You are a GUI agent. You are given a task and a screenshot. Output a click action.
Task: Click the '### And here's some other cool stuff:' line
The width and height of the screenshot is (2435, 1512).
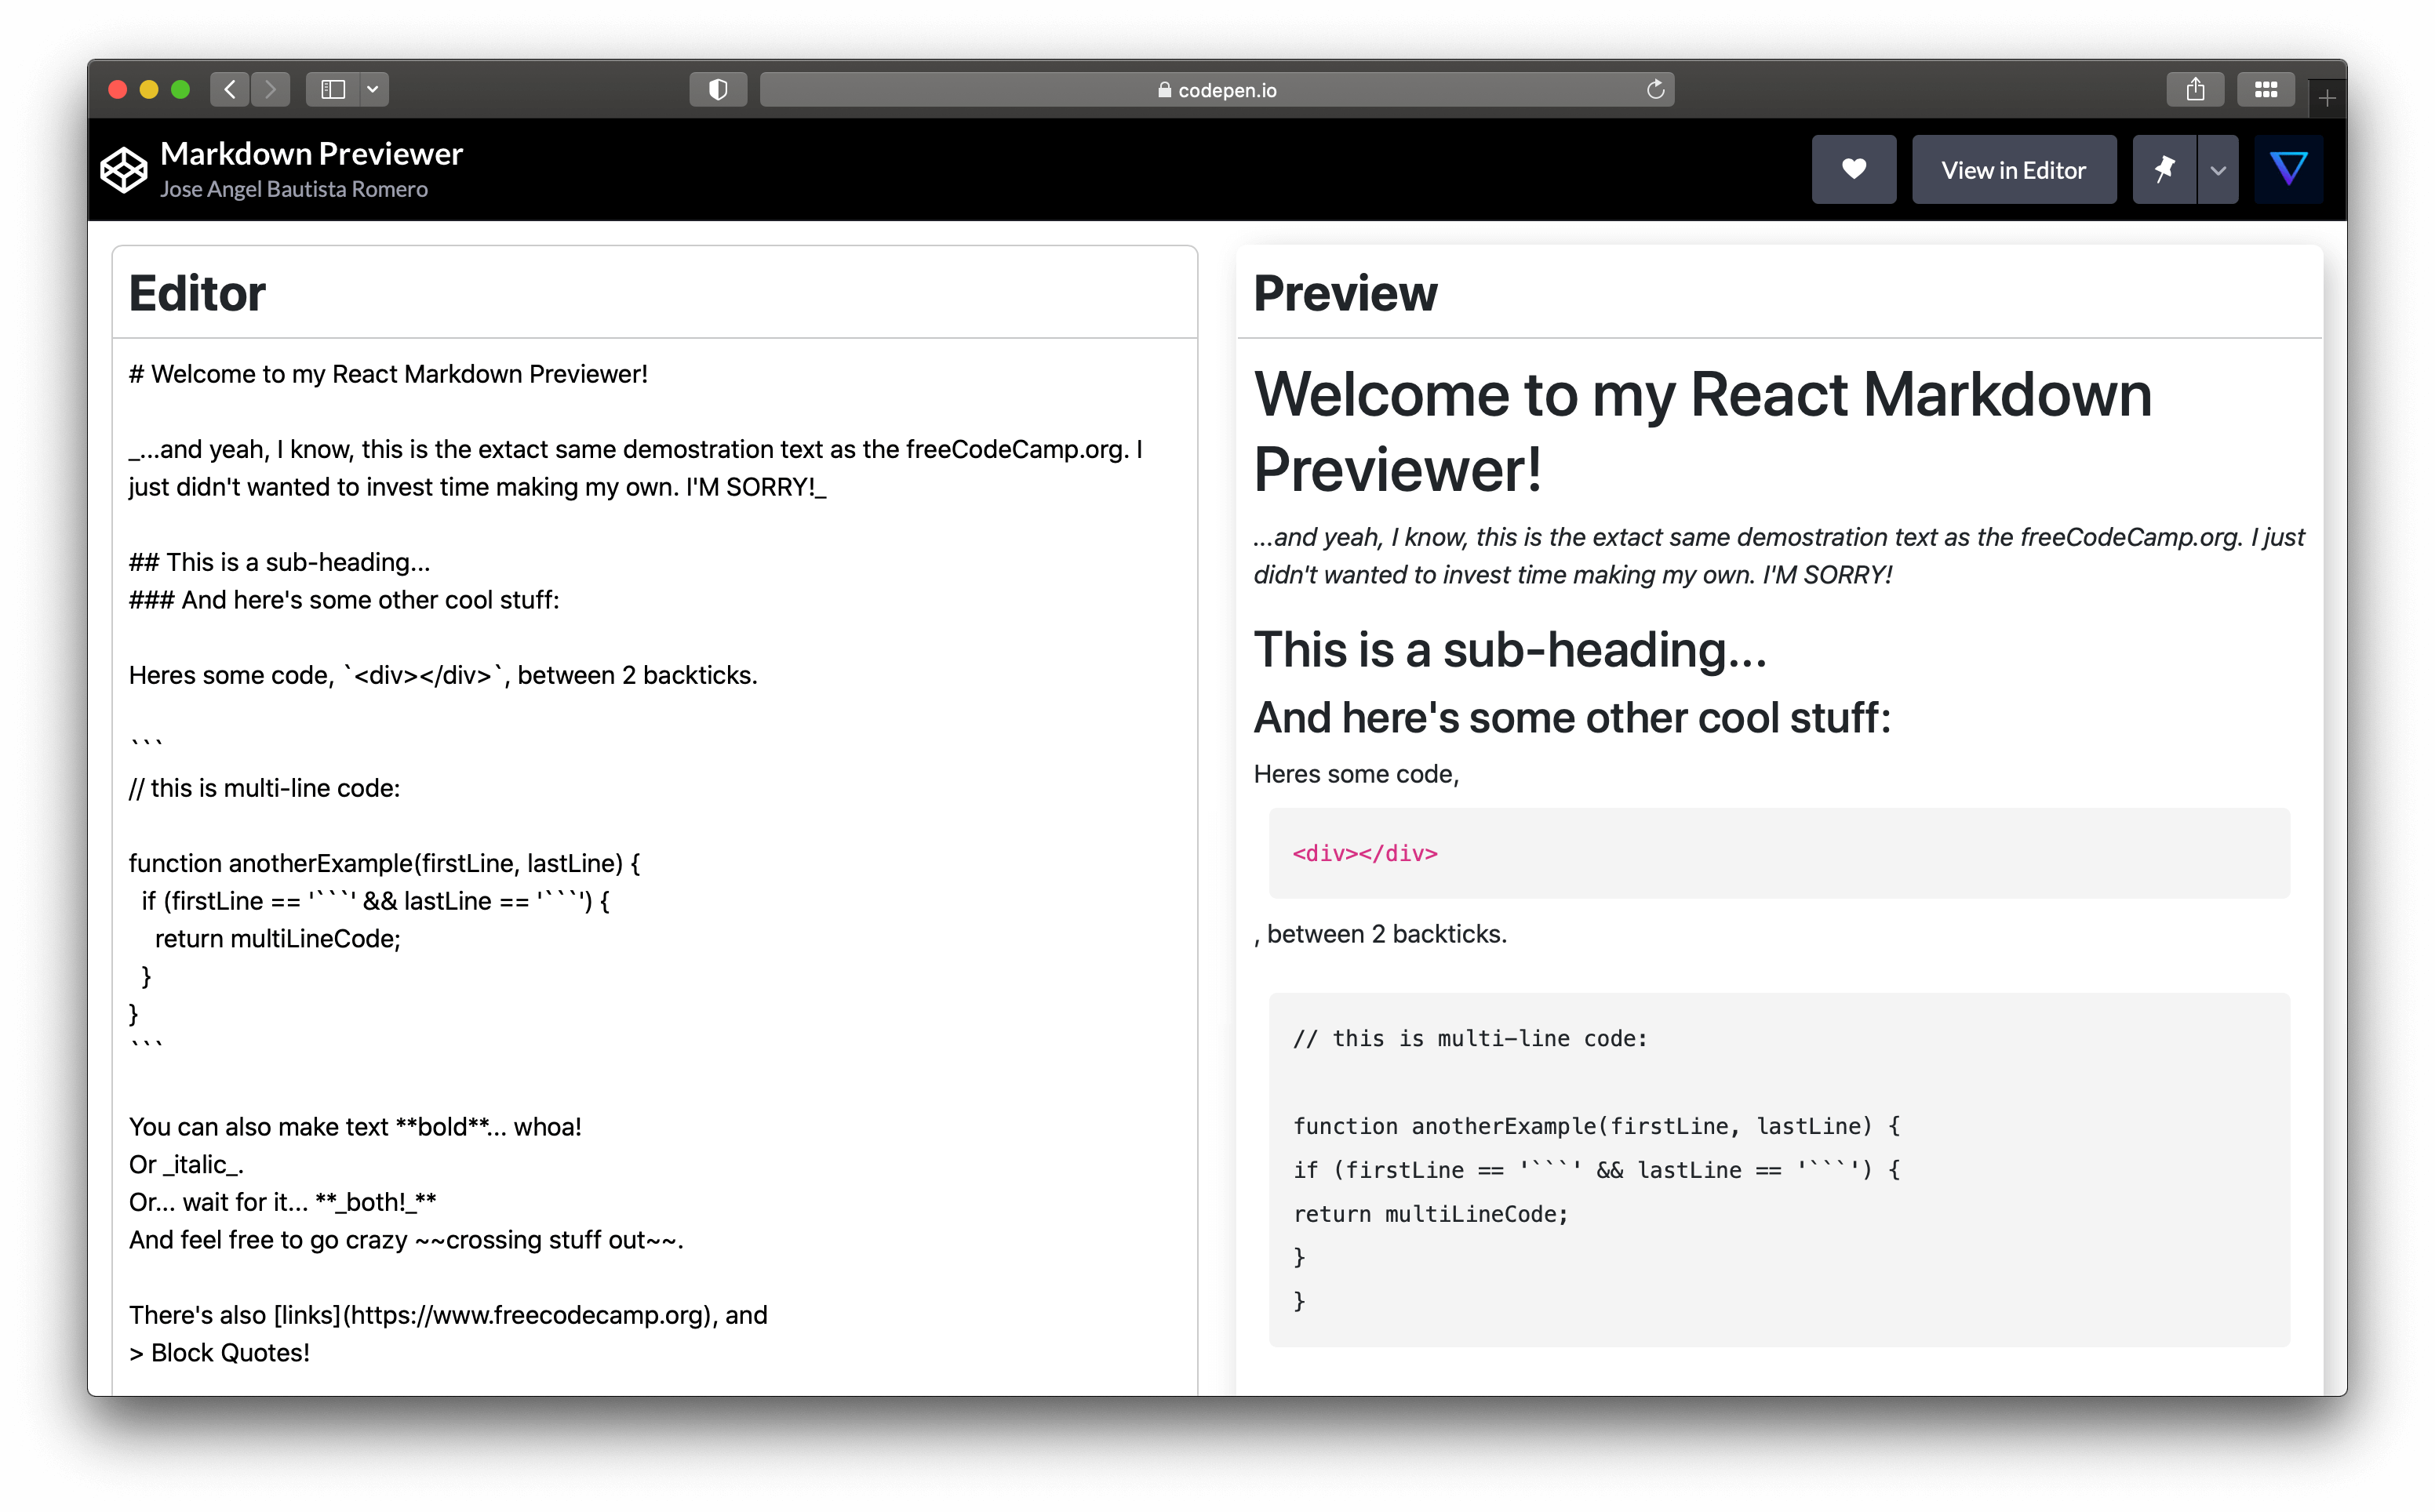(344, 600)
